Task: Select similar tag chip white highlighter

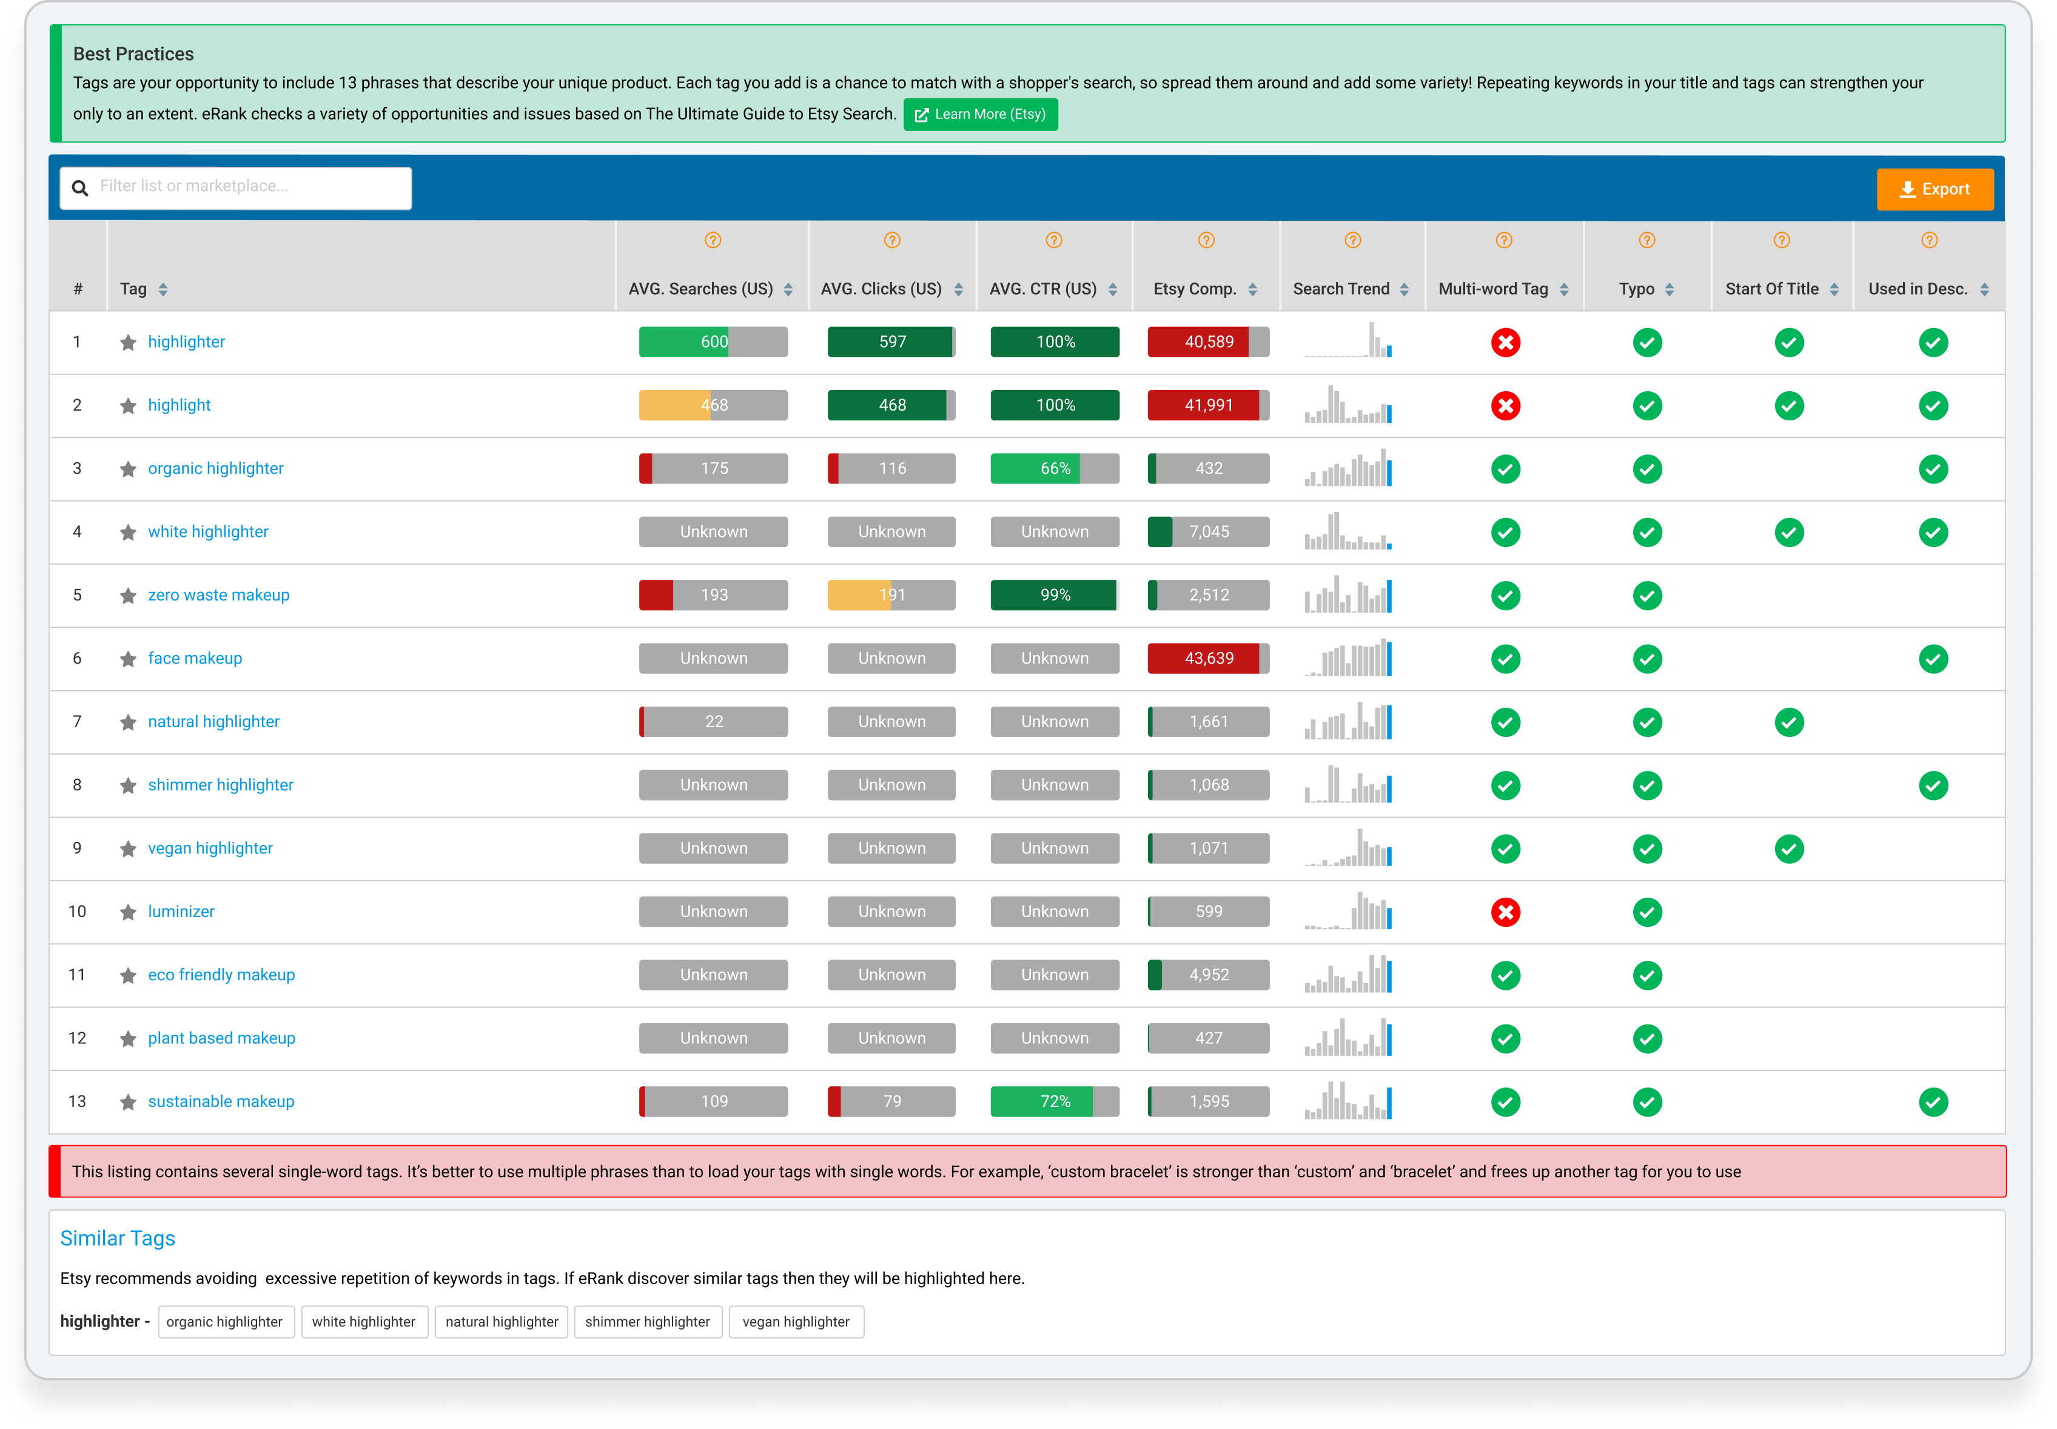Action: pyautogui.click(x=364, y=1322)
